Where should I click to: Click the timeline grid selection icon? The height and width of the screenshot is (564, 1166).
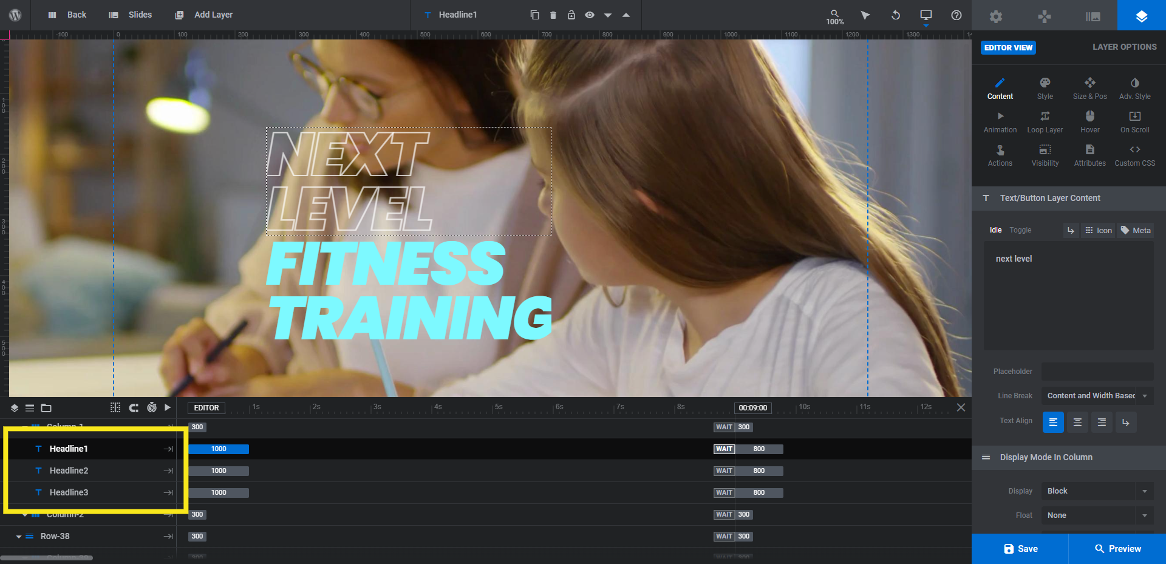click(x=115, y=408)
